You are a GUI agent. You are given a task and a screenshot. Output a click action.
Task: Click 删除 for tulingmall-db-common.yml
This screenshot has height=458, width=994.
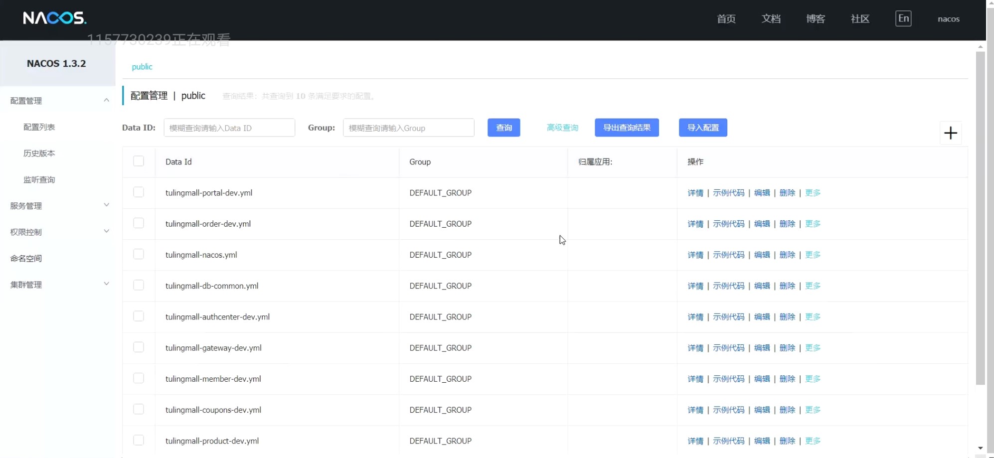pos(787,286)
